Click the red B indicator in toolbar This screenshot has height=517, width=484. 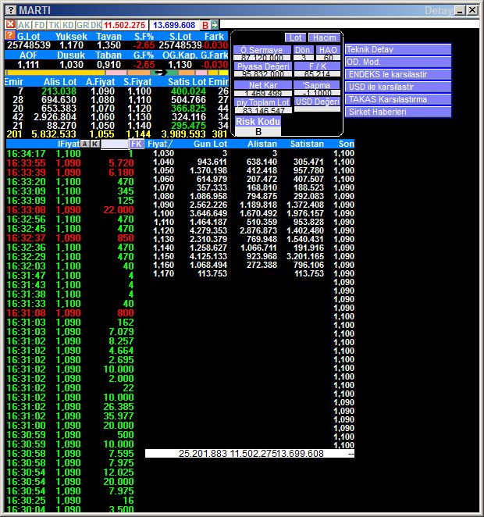pyautogui.click(x=205, y=25)
